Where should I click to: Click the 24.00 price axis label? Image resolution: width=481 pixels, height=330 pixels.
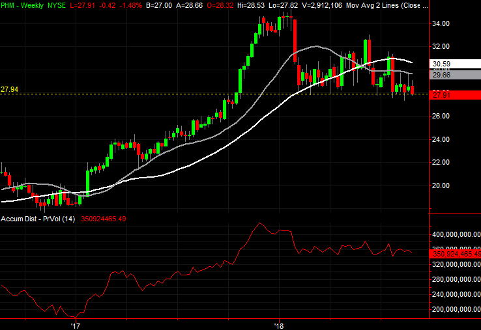(441, 139)
